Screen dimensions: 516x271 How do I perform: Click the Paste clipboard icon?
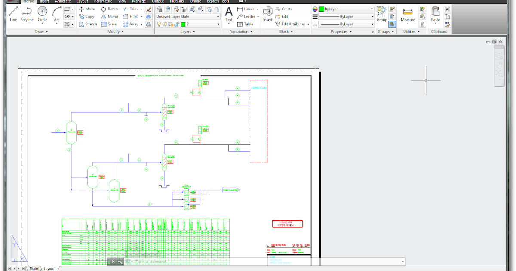pyautogui.click(x=436, y=14)
